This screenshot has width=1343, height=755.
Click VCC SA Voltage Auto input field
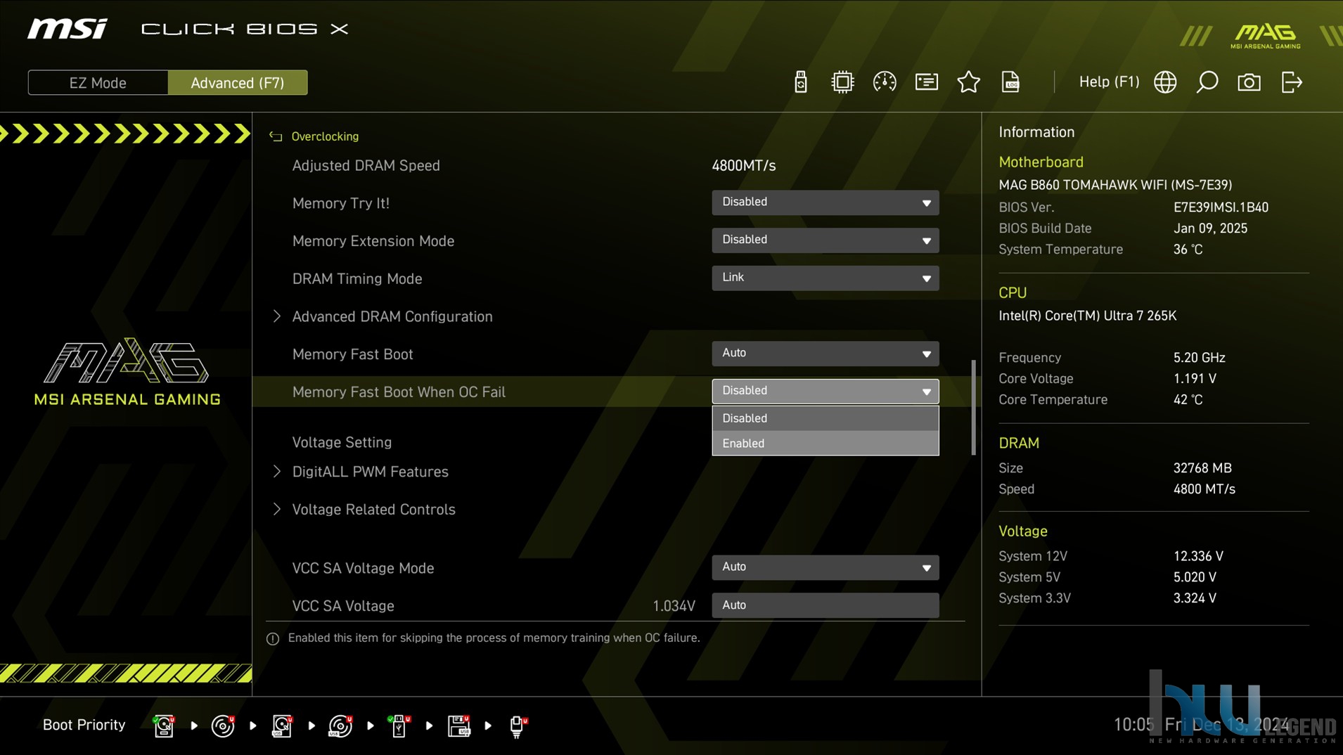pos(825,605)
